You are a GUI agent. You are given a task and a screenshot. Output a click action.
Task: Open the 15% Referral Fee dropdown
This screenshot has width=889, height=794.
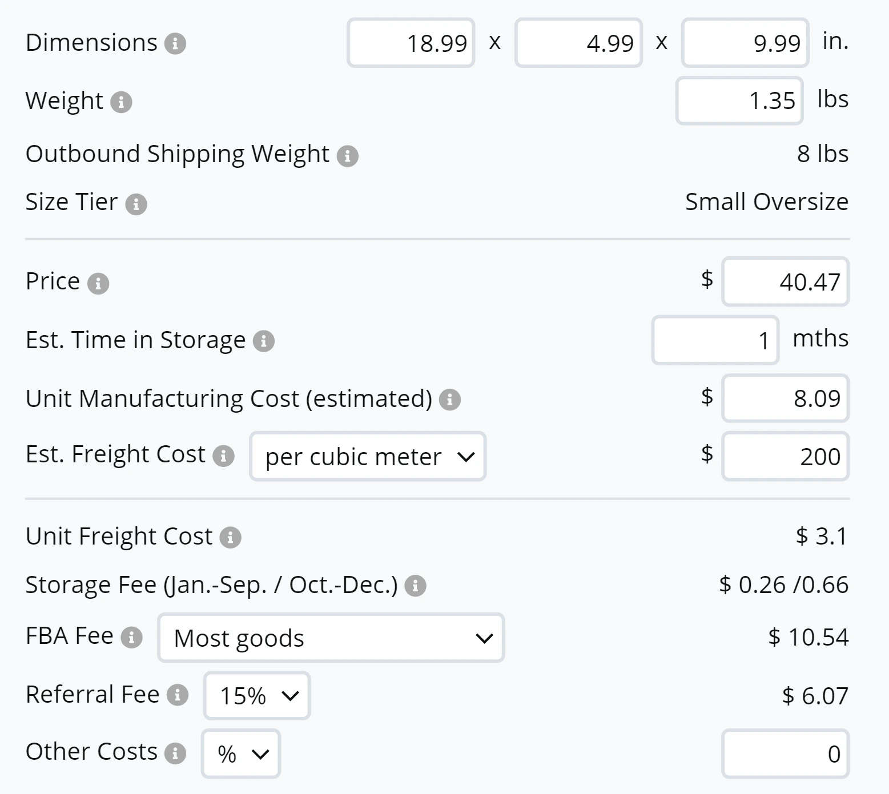coord(257,696)
